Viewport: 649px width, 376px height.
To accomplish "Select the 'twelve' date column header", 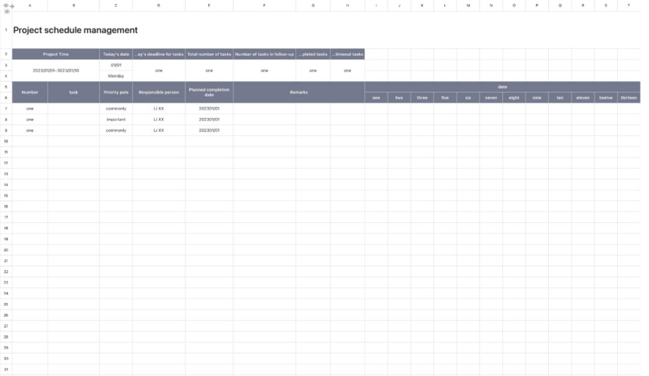I will click(x=606, y=98).
